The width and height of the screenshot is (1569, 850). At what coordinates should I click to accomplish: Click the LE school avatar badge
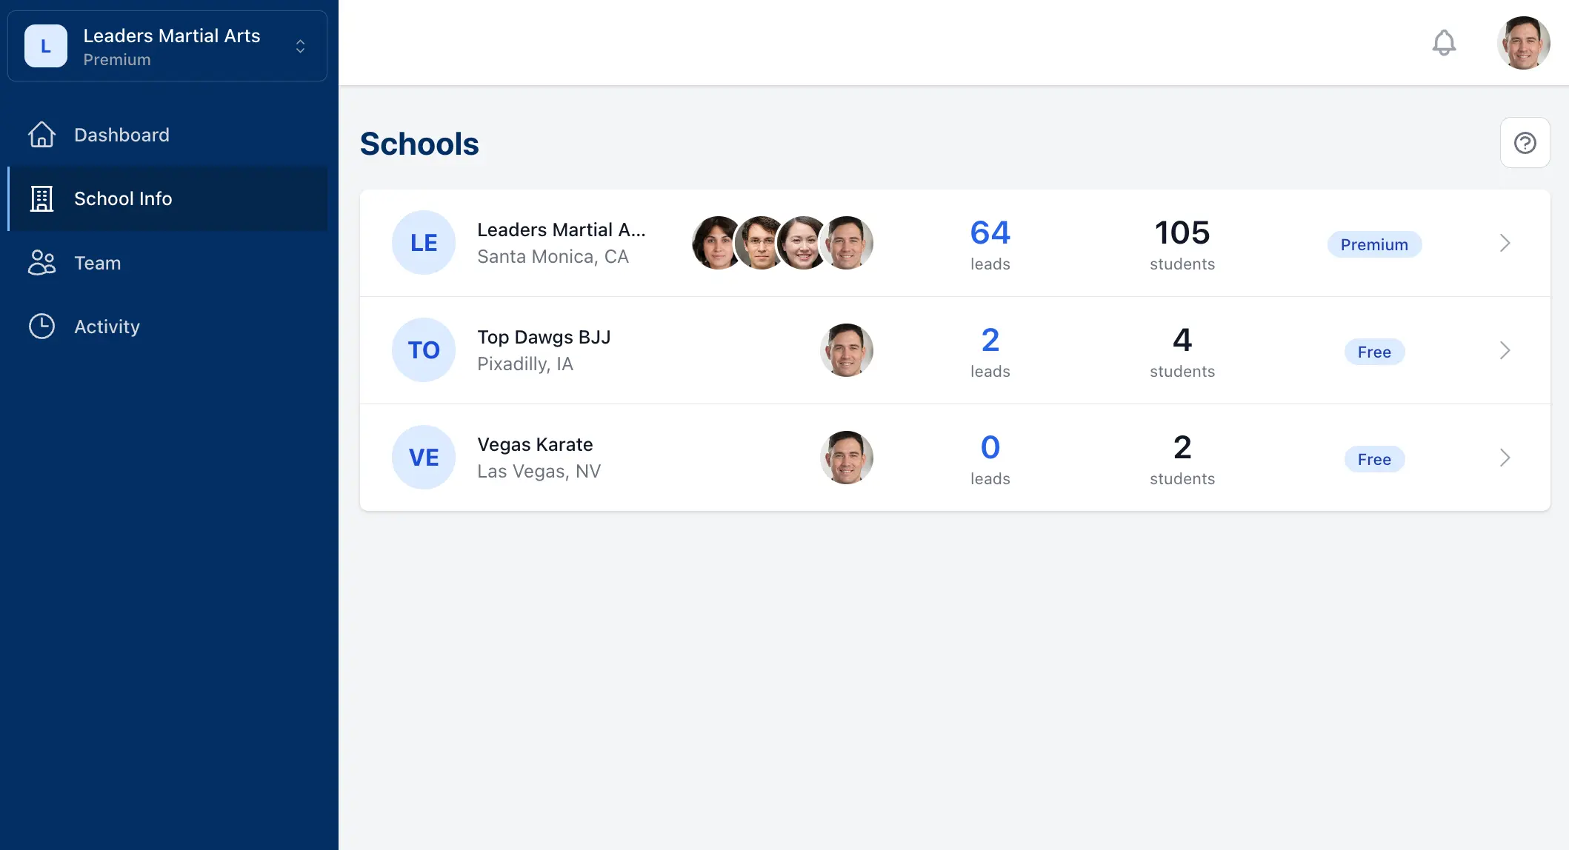[423, 242]
